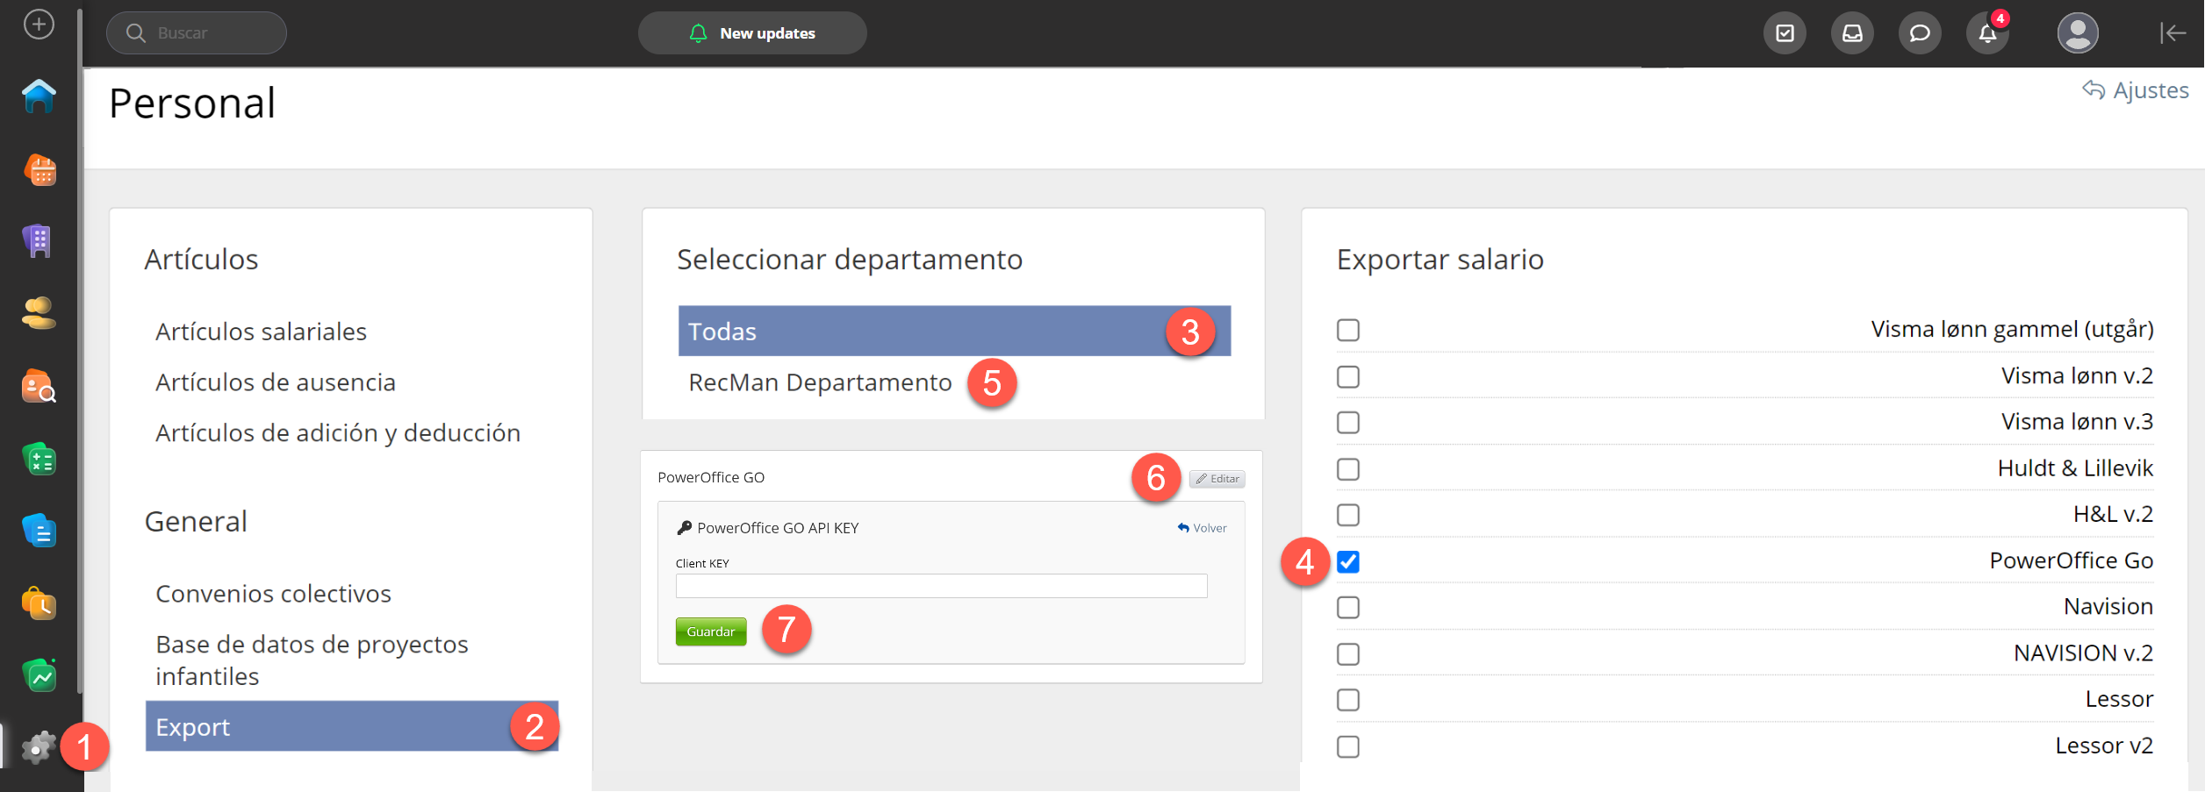2205x792 pixels.
Task: Open Artículos salariales
Action: click(x=261, y=332)
